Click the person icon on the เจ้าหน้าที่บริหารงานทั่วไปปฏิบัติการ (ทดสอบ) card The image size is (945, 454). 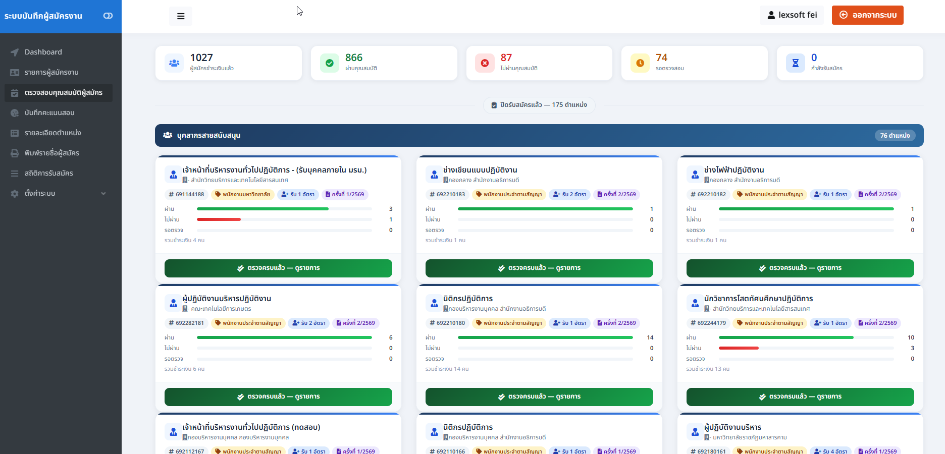pos(173,432)
